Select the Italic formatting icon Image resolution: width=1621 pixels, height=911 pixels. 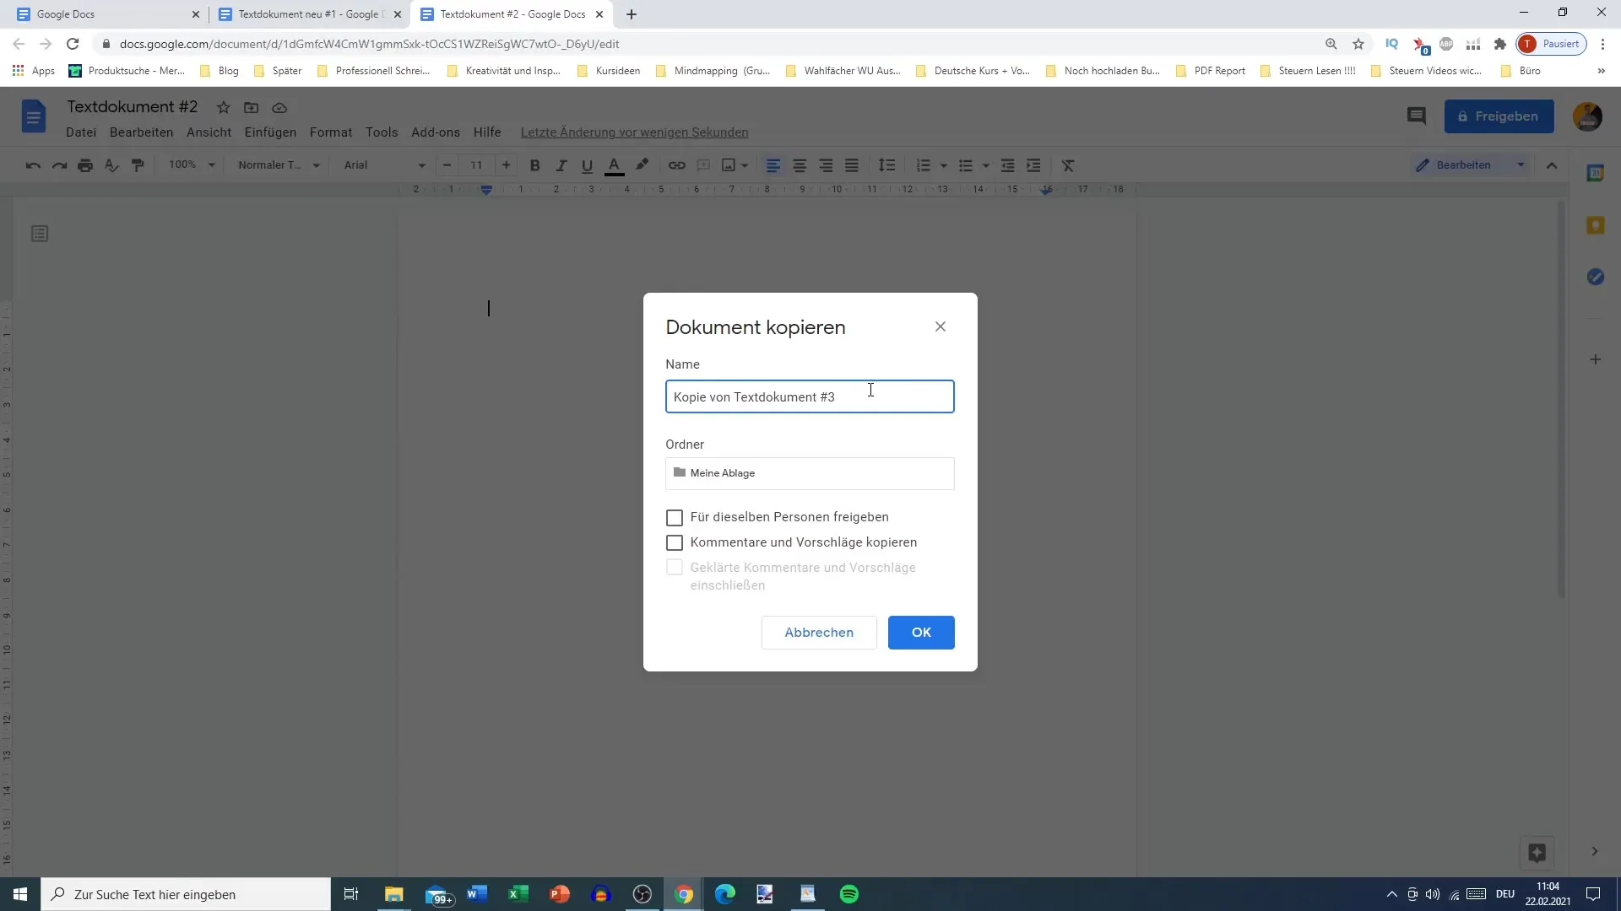562,165
